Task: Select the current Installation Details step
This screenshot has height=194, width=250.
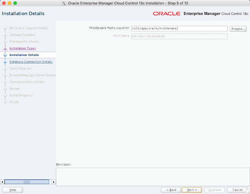Action: [24, 55]
